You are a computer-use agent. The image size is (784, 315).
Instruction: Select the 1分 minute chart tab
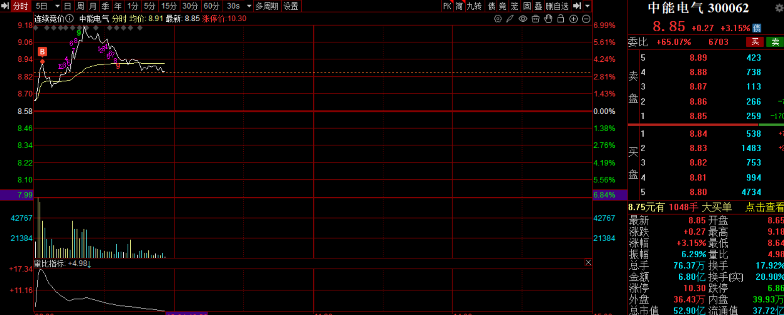pyautogui.click(x=132, y=6)
